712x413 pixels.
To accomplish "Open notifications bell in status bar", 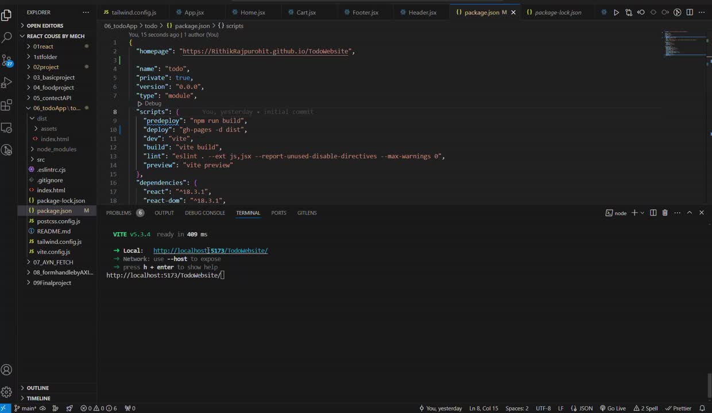I will pos(702,408).
